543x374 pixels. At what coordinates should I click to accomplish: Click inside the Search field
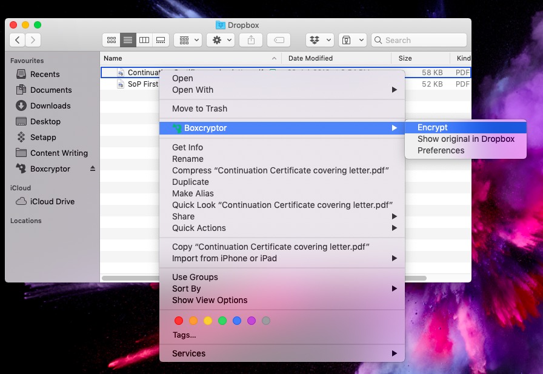point(418,39)
